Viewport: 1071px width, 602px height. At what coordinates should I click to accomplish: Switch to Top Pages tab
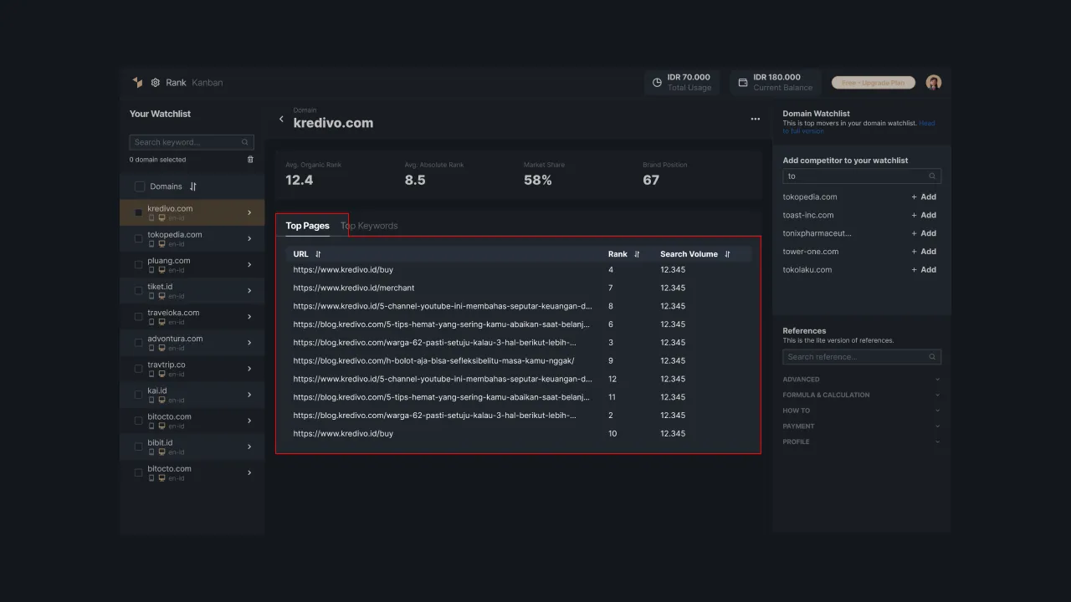pos(307,226)
